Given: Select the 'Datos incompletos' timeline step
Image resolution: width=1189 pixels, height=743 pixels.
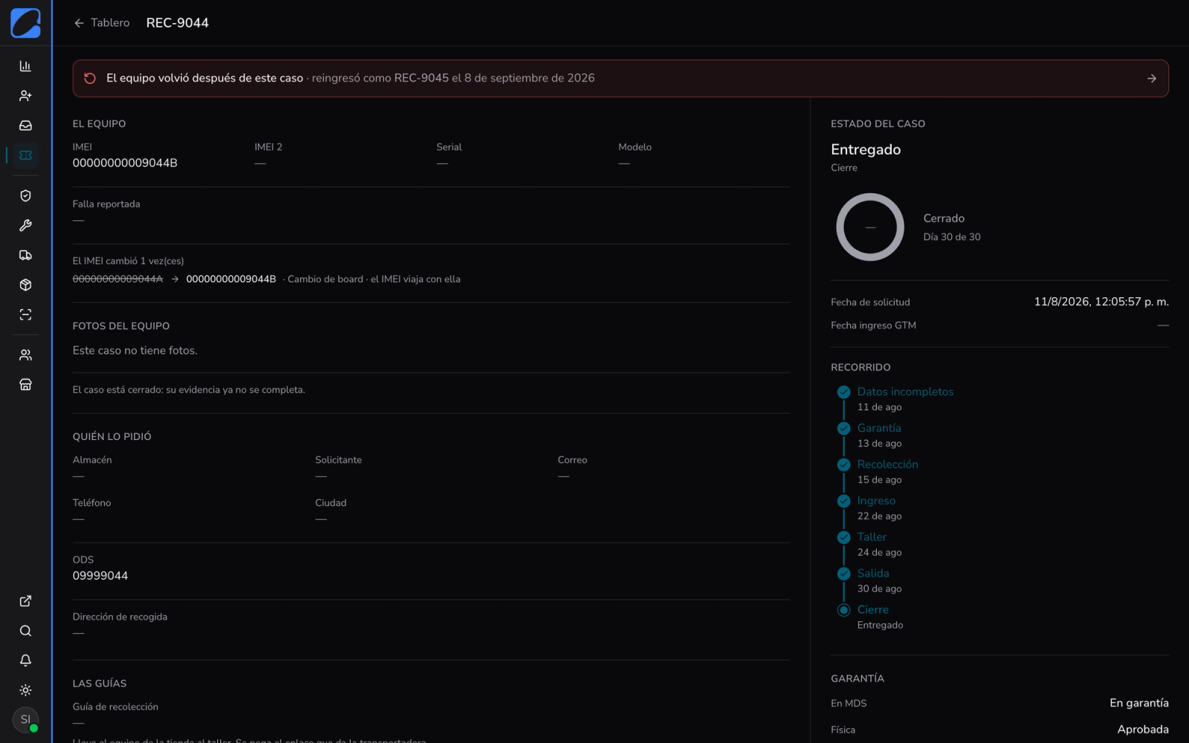Looking at the screenshot, I should tap(905, 392).
